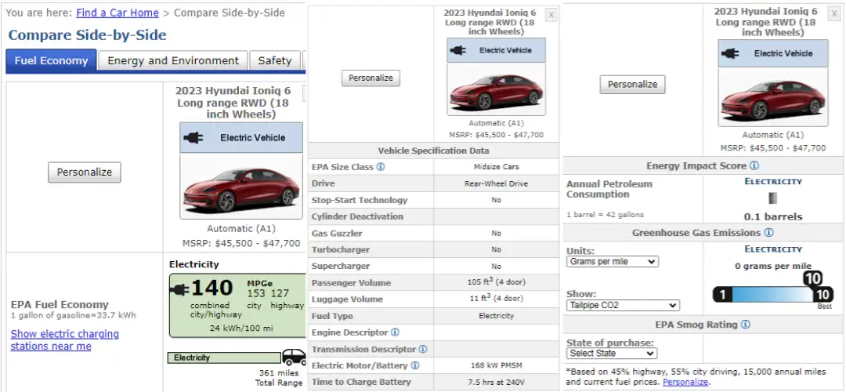Click the plug icon beside 140 MPGe

click(x=179, y=290)
